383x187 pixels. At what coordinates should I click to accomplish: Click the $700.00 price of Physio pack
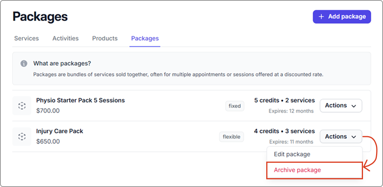[x=48, y=111]
